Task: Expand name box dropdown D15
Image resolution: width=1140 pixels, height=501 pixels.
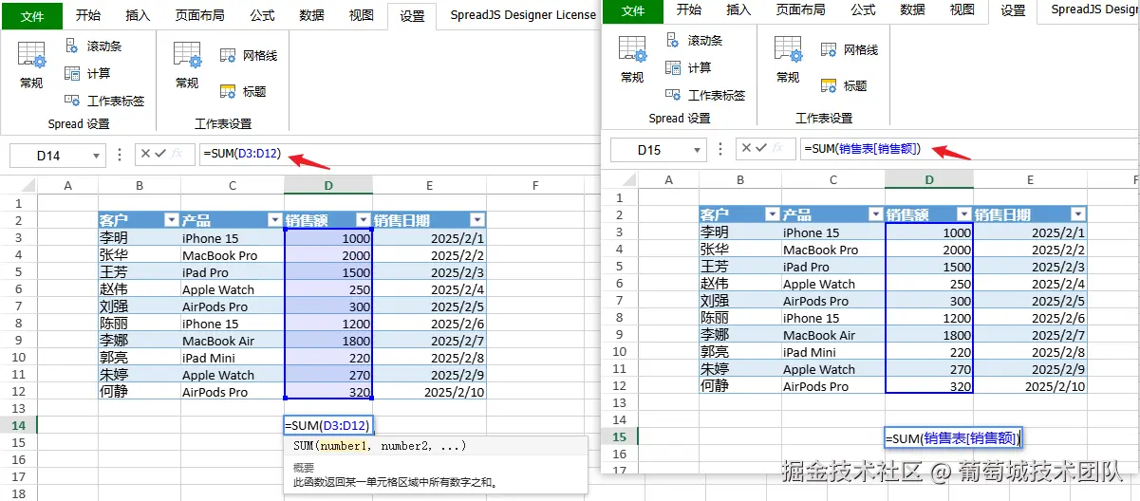Action: 698,150
